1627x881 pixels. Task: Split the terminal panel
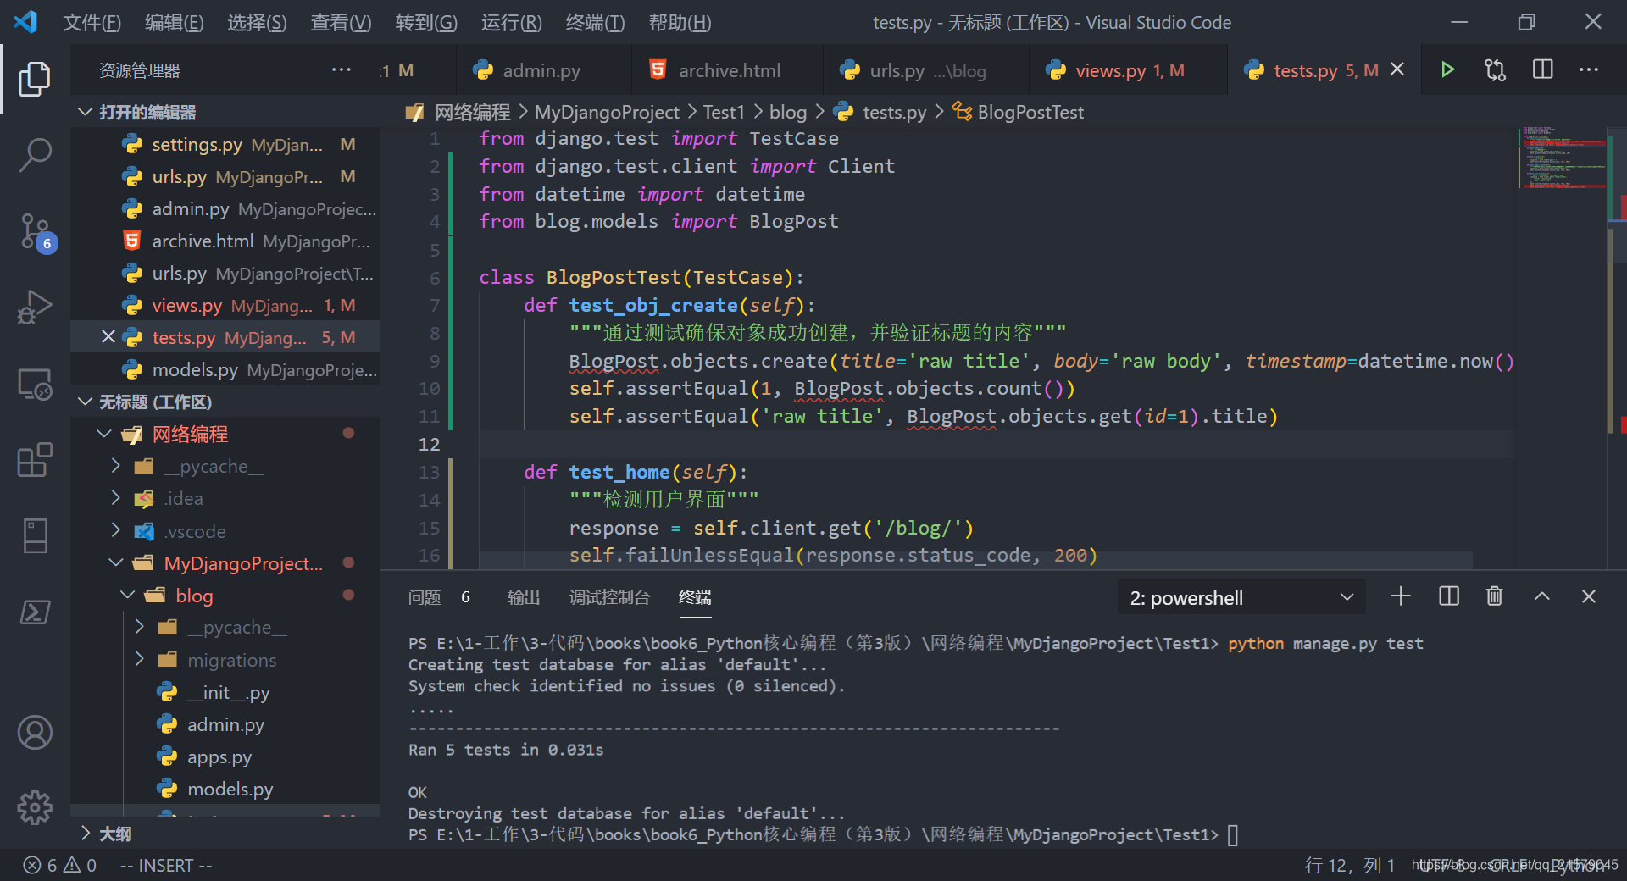pyautogui.click(x=1449, y=596)
